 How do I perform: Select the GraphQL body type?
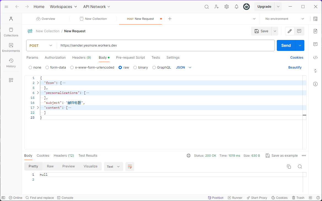pos(154,67)
